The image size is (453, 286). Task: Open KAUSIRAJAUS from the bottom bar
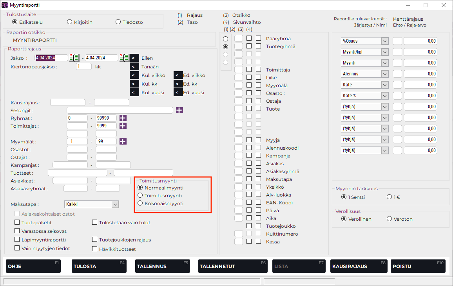point(359,266)
